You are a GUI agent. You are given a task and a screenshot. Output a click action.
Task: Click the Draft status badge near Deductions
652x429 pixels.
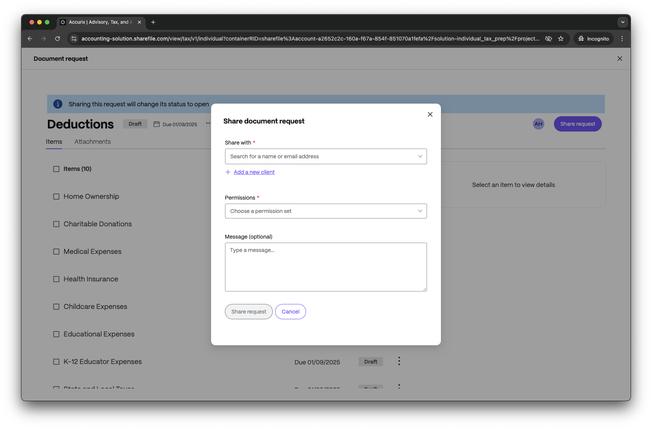(135, 124)
